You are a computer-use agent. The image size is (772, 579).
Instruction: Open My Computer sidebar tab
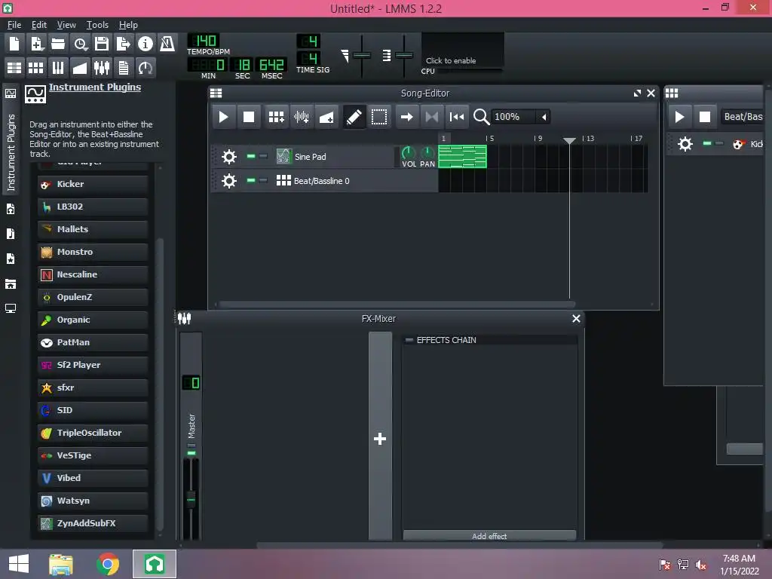[11, 308]
